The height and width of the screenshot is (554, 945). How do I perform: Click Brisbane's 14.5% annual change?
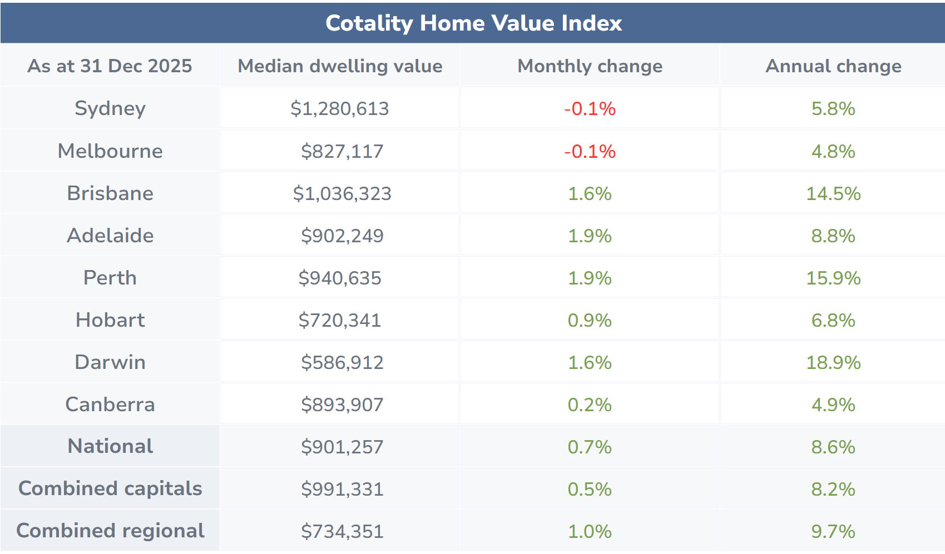[833, 193]
